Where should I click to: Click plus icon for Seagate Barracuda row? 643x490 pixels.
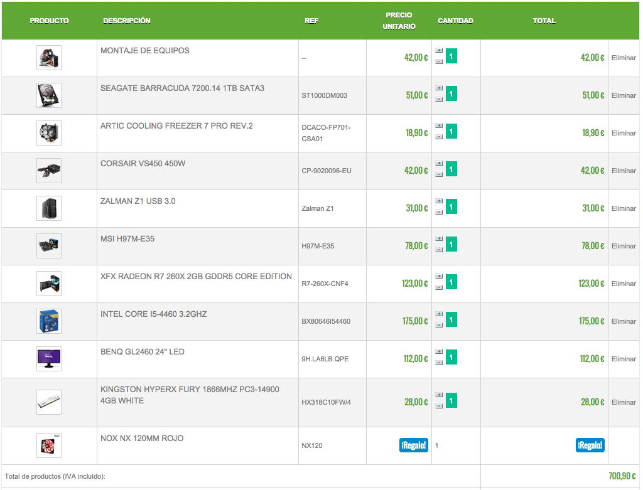(439, 88)
